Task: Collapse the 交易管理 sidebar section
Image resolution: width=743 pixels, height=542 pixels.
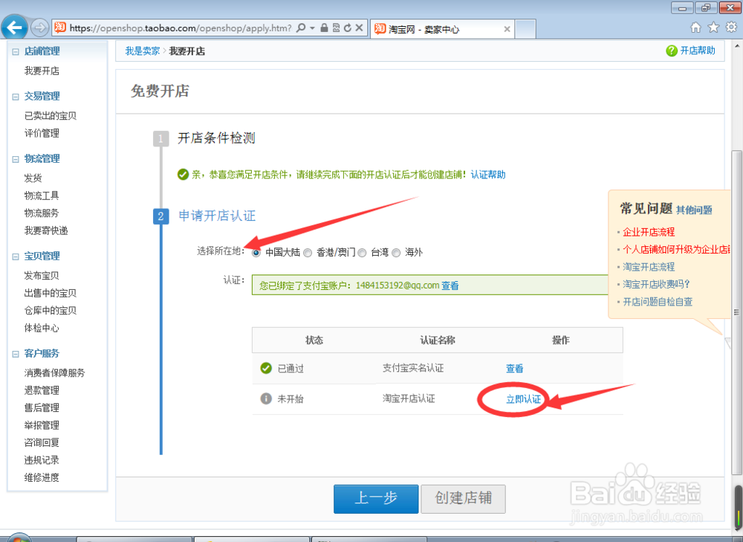Action: (16, 97)
